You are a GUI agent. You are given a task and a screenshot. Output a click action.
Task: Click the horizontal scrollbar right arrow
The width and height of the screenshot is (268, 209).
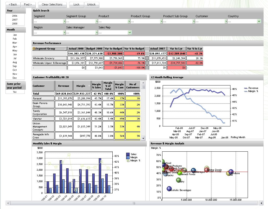coord(261,203)
